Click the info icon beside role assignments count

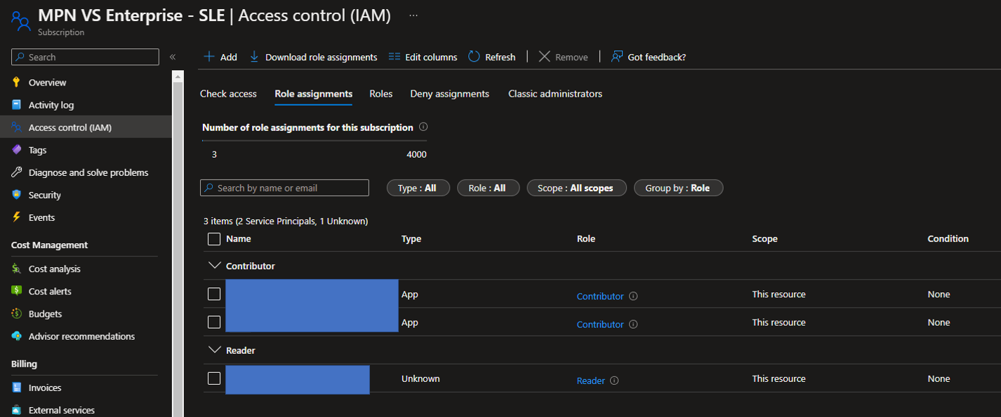point(423,128)
